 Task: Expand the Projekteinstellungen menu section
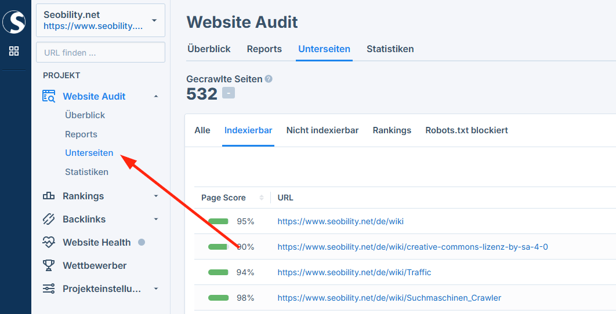155,289
